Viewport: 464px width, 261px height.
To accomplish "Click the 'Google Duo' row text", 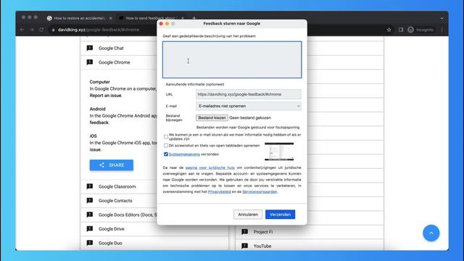I will tap(110, 244).
